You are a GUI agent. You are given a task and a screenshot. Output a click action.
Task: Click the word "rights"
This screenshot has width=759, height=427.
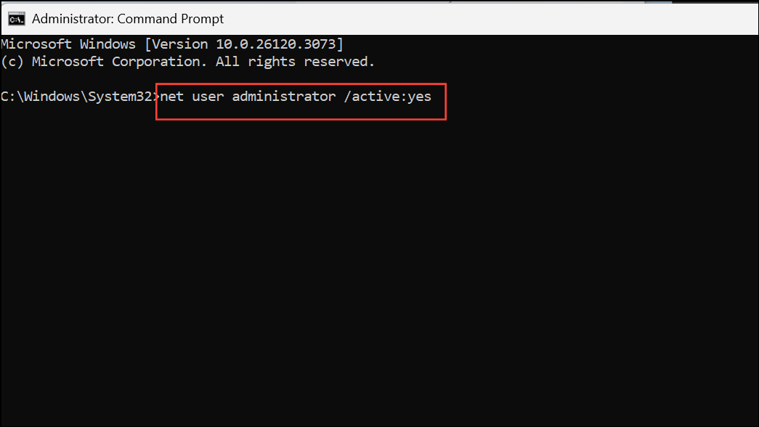[272, 62]
